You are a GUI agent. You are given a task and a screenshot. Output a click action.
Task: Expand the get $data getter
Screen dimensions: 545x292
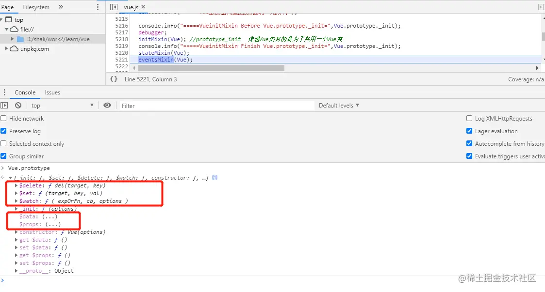(x=17, y=240)
